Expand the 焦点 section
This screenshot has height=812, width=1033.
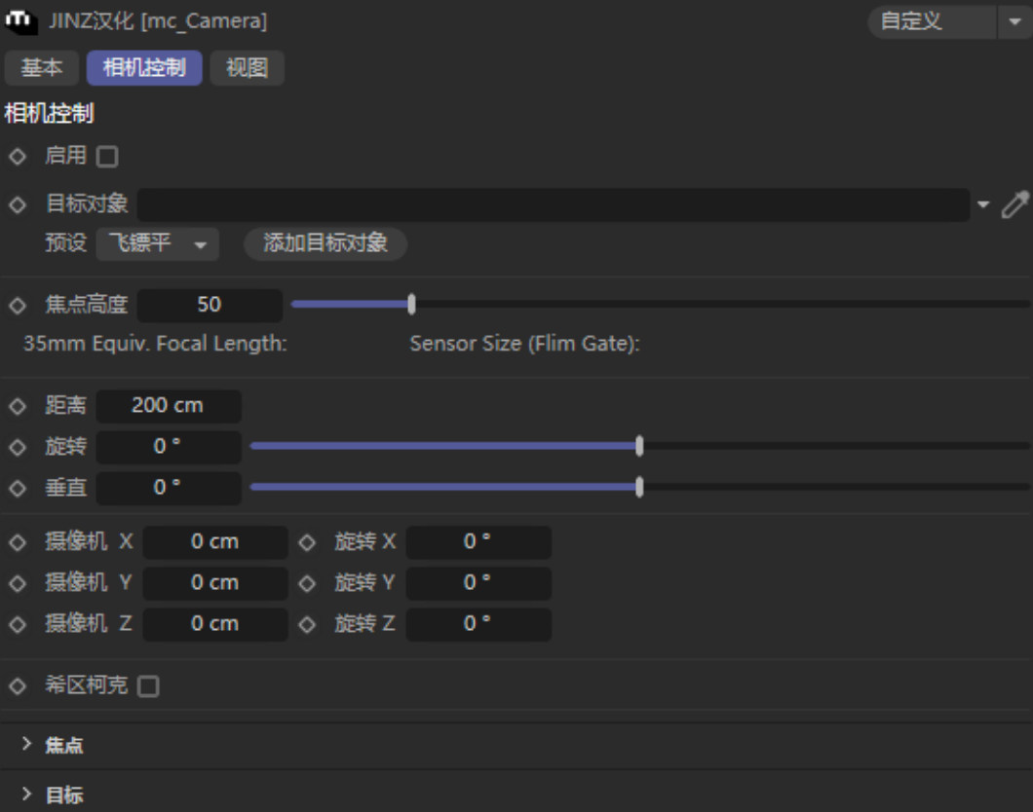(60, 745)
